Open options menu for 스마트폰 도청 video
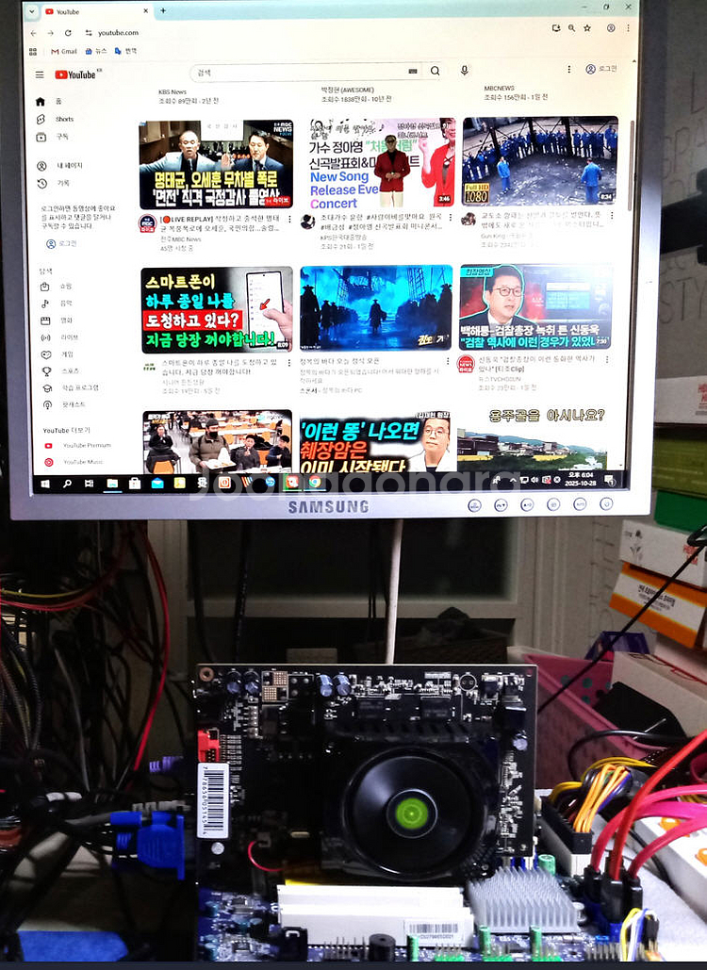 (288, 363)
